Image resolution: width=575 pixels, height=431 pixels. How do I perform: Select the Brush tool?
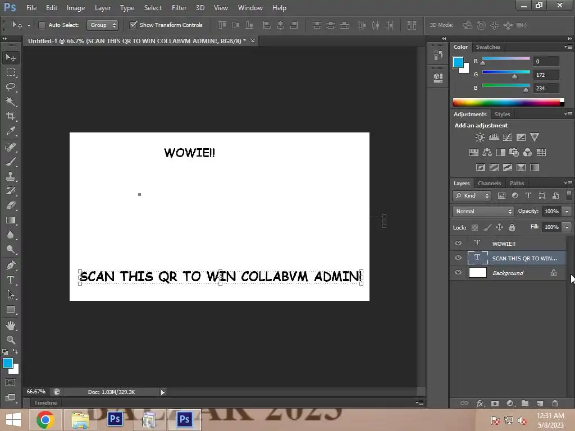(11, 162)
